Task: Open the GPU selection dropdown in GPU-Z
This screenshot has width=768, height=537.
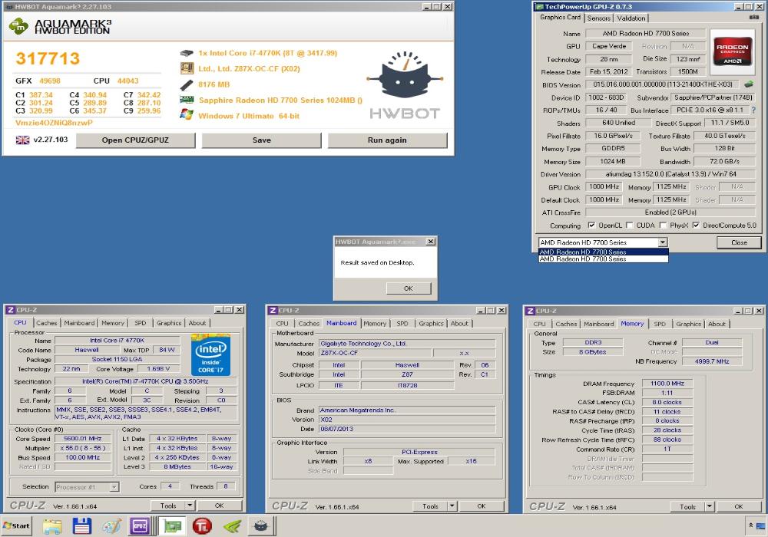Action: pos(662,242)
